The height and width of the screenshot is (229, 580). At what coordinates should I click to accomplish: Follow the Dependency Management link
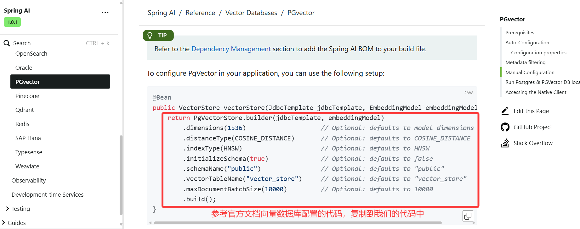coord(231,49)
